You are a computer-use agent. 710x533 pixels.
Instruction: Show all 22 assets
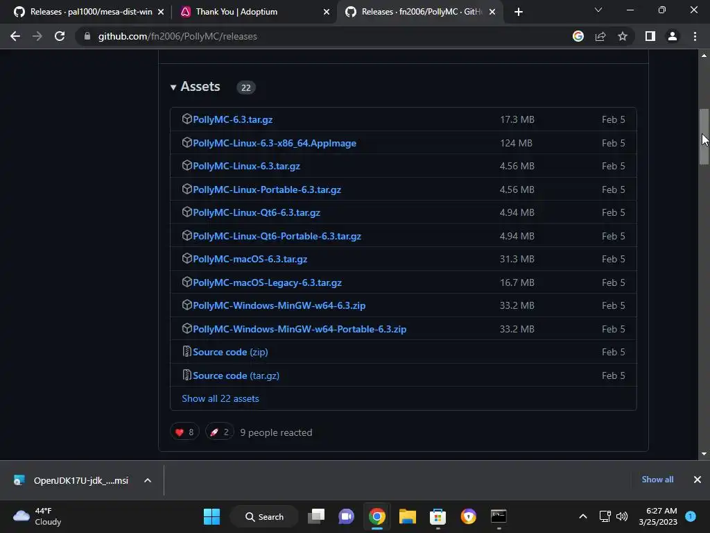point(220,399)
